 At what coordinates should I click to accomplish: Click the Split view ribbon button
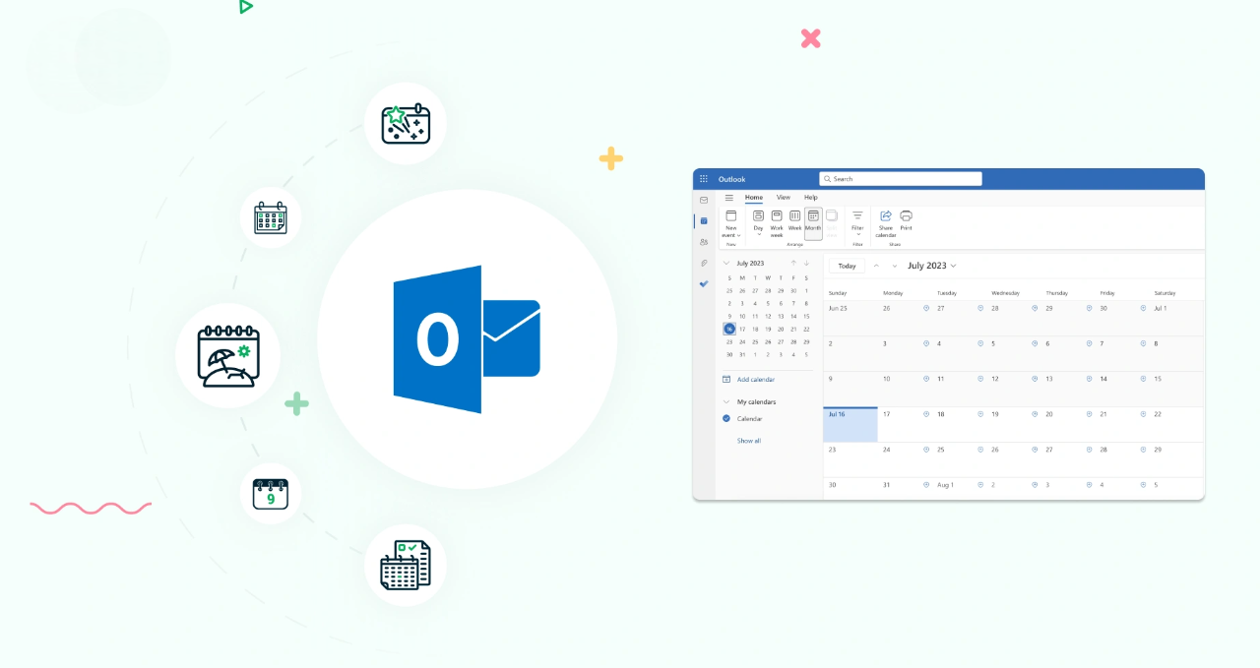tap(832, 222)
